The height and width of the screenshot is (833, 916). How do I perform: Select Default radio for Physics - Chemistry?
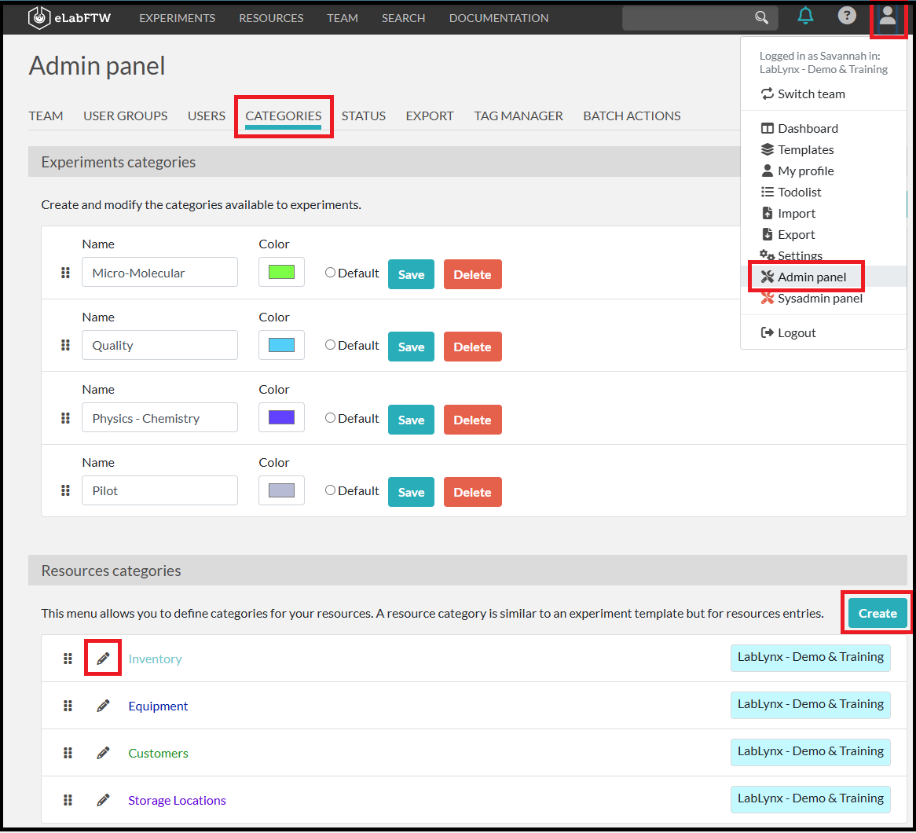tap(331, 418)
